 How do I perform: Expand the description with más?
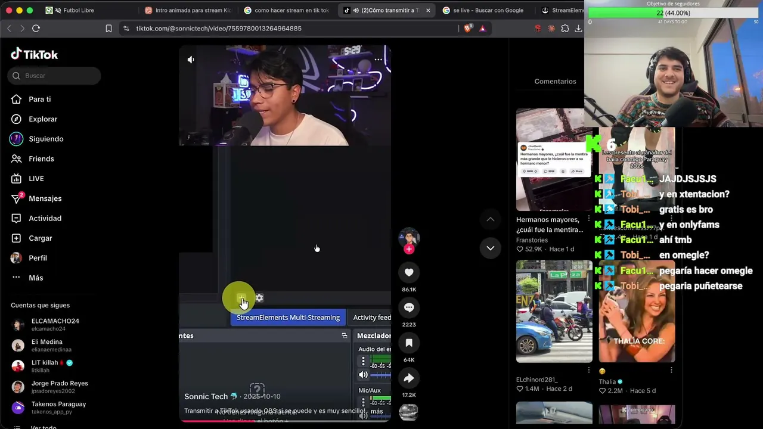(377, 411)
